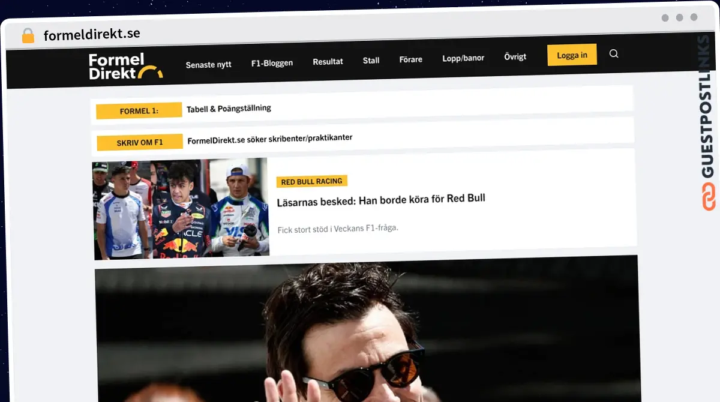Image resolution: width=720 pixels, height=402 pixels.
Task: Click the FormelDirekt logo
Action: (x=125, y=67)
